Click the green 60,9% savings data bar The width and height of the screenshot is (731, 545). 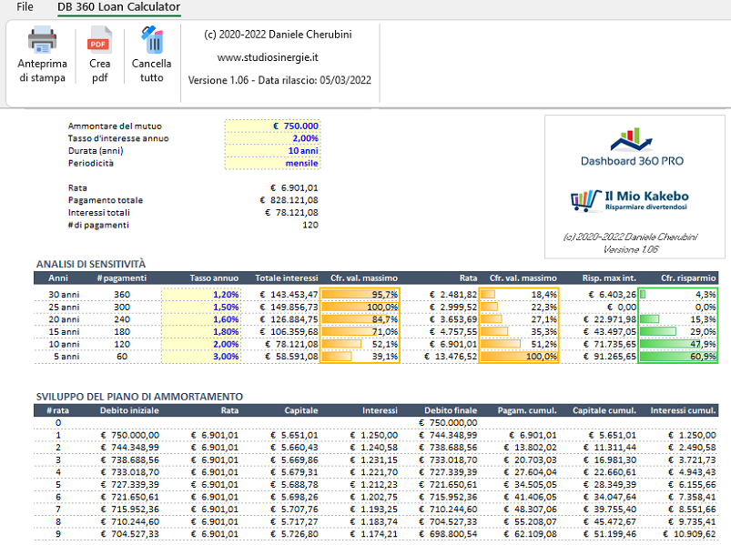678,357
